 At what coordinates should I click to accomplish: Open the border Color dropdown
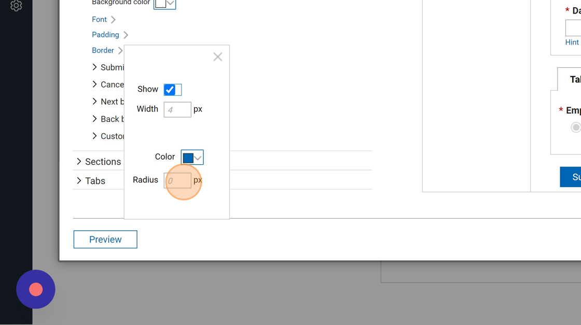198,158
